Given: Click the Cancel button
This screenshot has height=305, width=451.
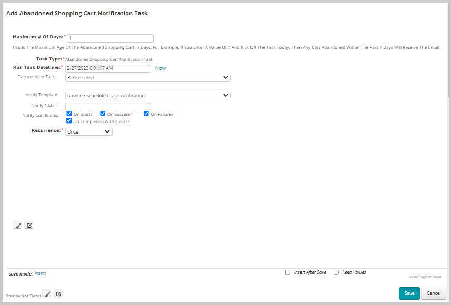Looking at the screenshot, I should 433,293.
